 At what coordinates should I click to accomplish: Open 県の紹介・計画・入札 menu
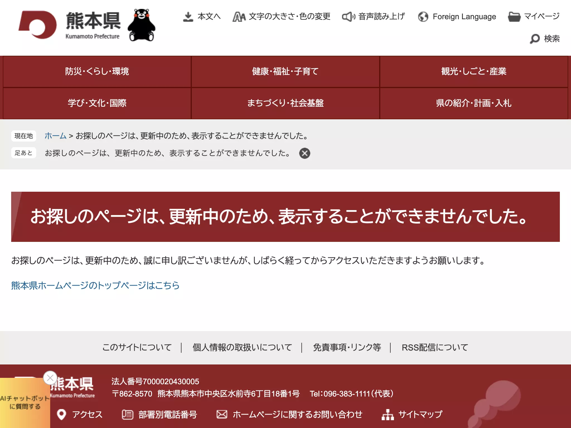pos(474,103)
